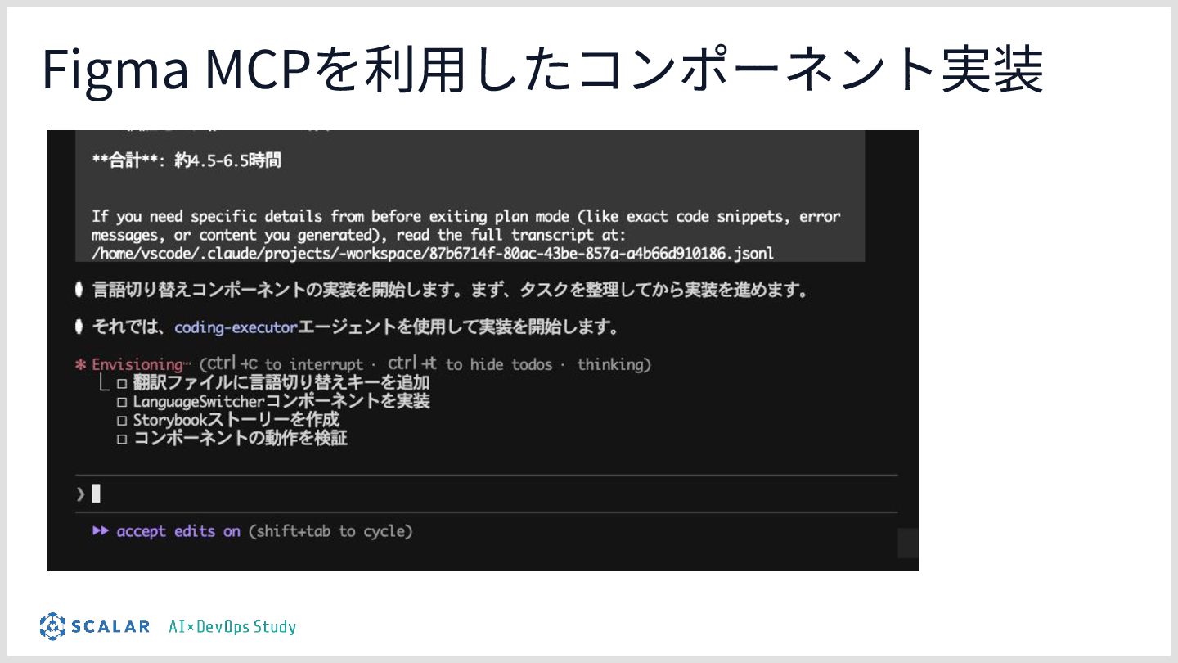Image resolution: width=1178 pixels, height=663 pixels.
Task: Click the SCALAR wordmark text
Action: 110,627
